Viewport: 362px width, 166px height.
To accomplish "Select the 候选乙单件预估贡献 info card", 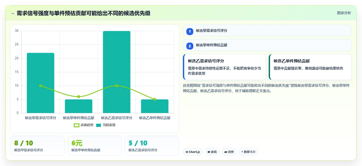I will click(x=310, y=67).
